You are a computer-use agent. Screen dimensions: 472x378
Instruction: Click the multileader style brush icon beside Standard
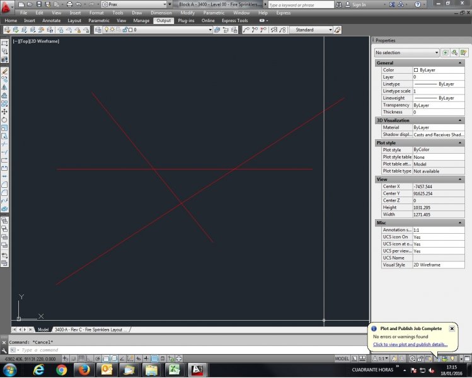coord(337,30)
